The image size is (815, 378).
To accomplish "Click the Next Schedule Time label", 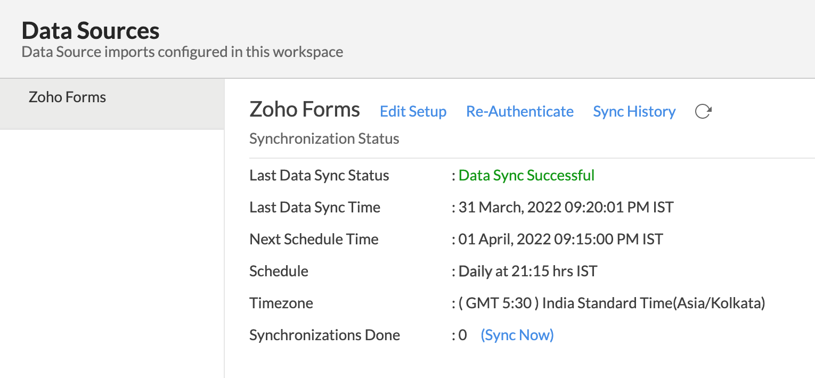I will [314, 240].
